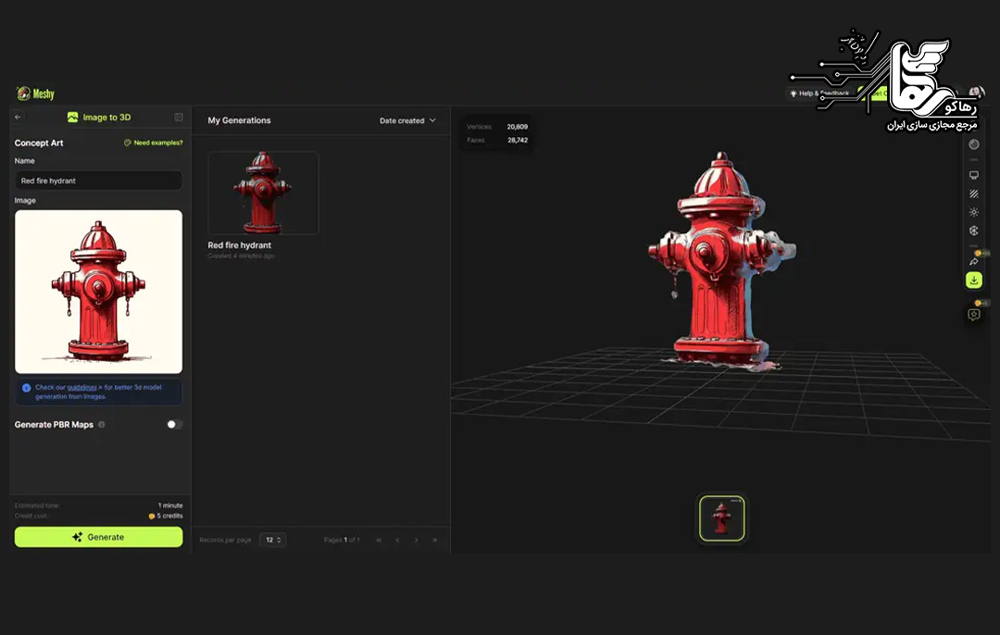Click the share arrow icon
This screenshot has width=1000, height=635.
[x=973, y=262]
